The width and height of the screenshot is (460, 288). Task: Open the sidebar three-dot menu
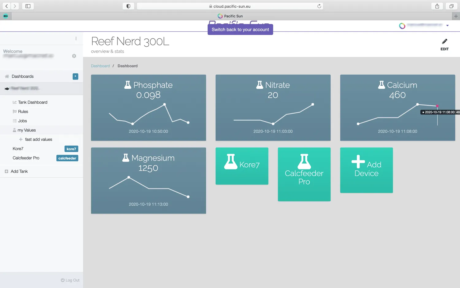(76, 39)
